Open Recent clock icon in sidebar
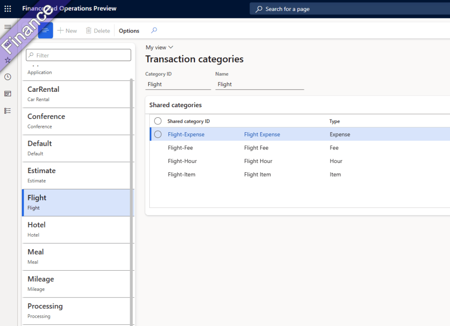This screenshot has height=326, width=450. [x=7, y=77]
